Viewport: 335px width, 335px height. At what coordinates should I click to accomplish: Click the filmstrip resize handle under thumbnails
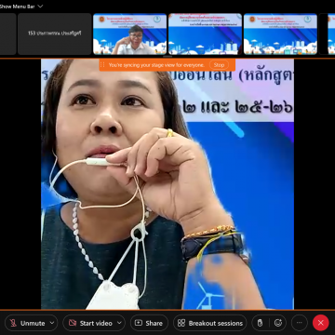167,57
